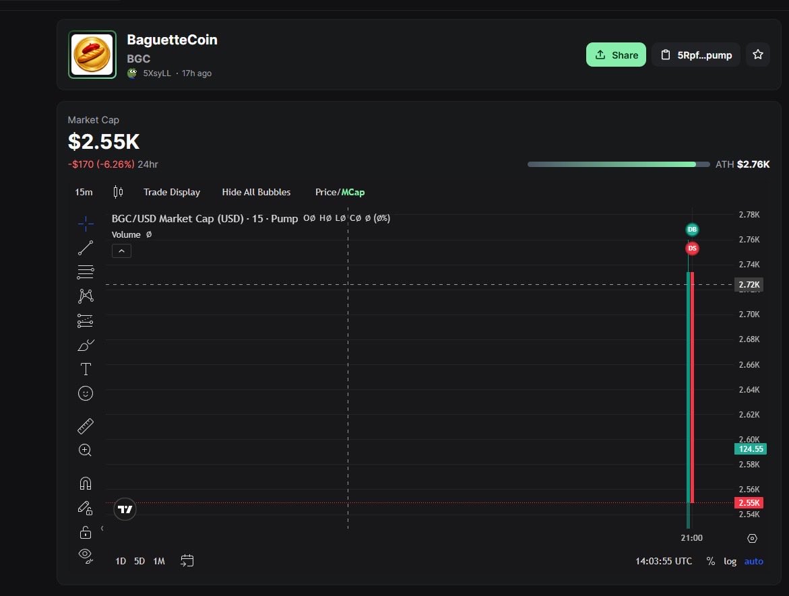Click the ATH $2.76K text
The height and width of the screenshot is (596, 789).
(x=743, y=164)
